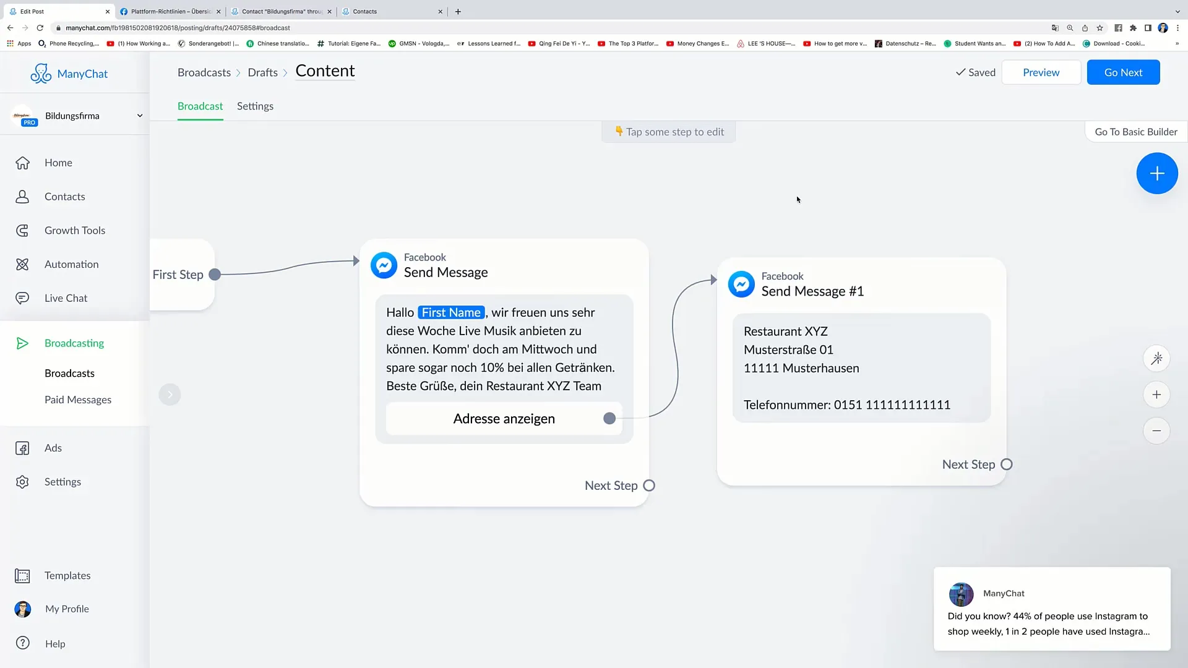Expand Broadcasts sub-navigation item

click(69, 373)
